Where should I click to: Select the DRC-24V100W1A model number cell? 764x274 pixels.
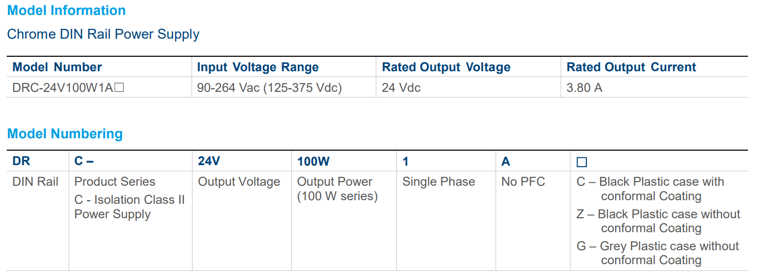(x=68, y=88)
